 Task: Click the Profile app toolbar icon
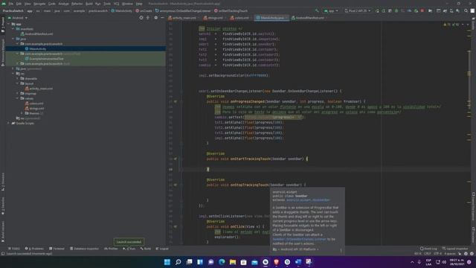click(410, 10)
